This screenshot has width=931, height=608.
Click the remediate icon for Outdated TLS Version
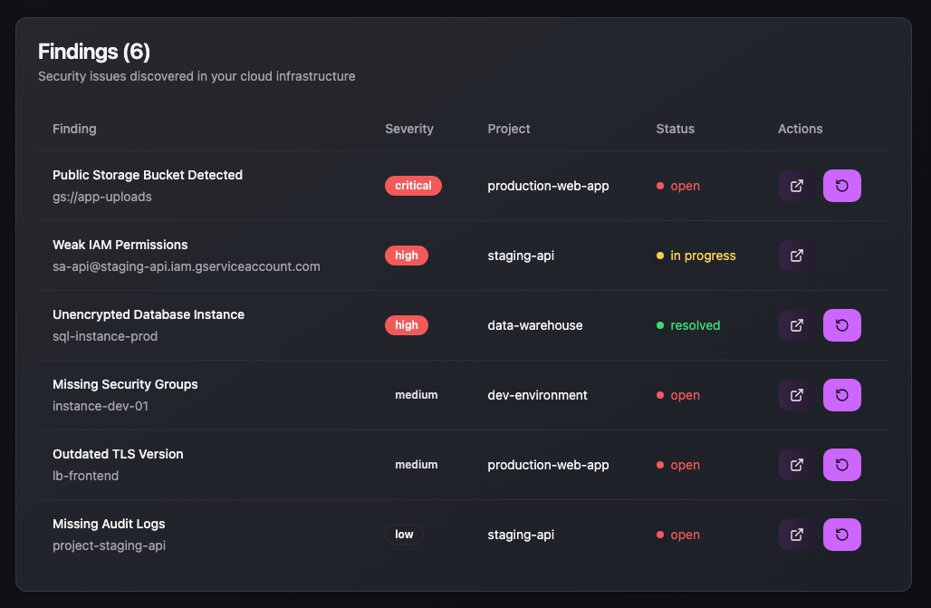point(841,464)
